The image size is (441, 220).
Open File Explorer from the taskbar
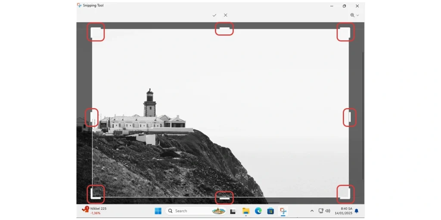tap(246, 211)
